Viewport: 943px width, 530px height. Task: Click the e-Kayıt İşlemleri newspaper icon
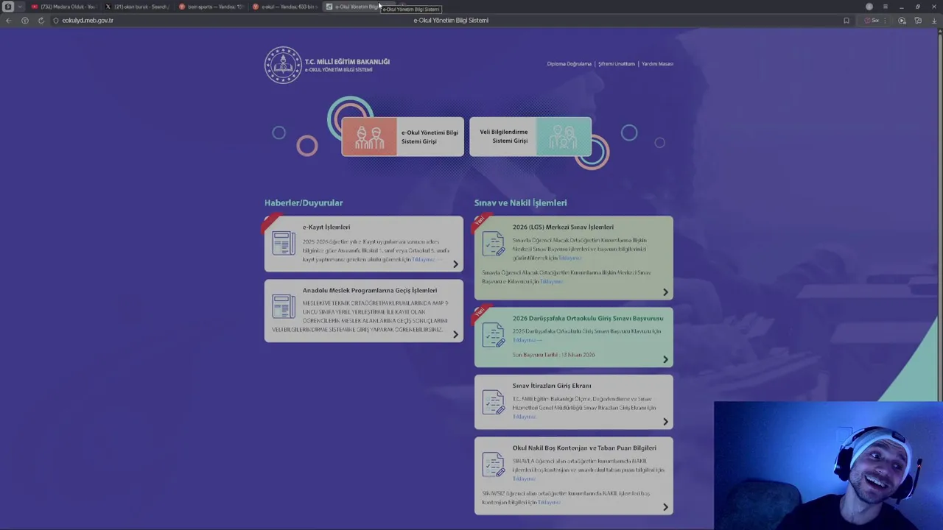(x=284, y=244)
